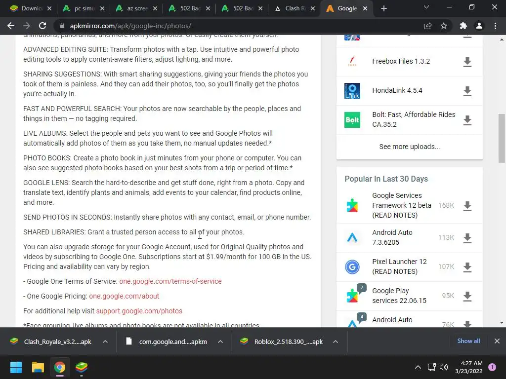The width and height of the screenshot is (506, 379).
Task: Click the scrollbar up arrow
Action: [x=502, y=39]
